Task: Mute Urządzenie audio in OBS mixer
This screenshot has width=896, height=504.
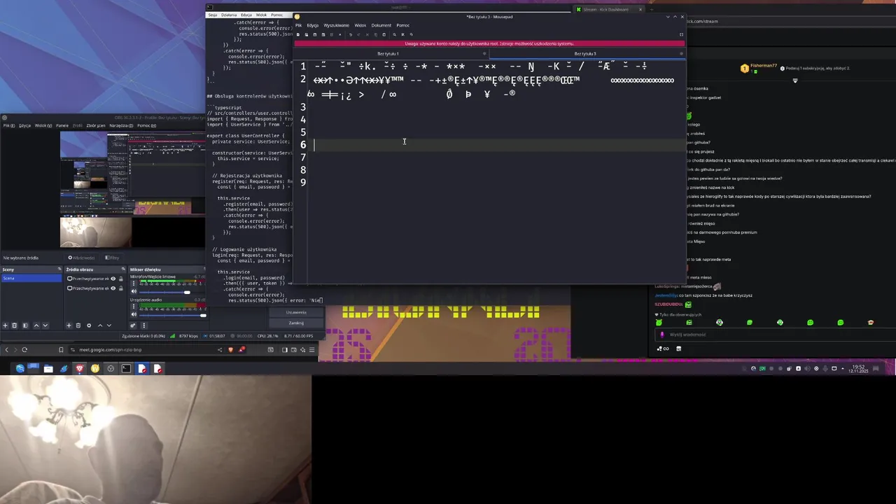Action: click(x=134, y=314)
